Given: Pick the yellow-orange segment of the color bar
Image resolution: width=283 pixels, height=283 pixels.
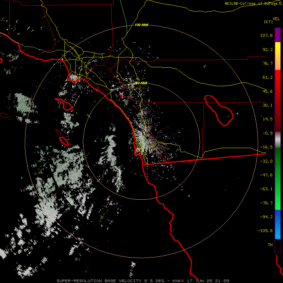Looking at the screenshot, I should click(x=278, y=56).
